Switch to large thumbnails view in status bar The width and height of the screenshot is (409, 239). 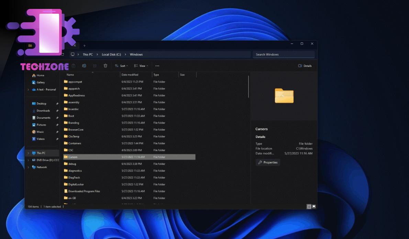pos(314,206)
